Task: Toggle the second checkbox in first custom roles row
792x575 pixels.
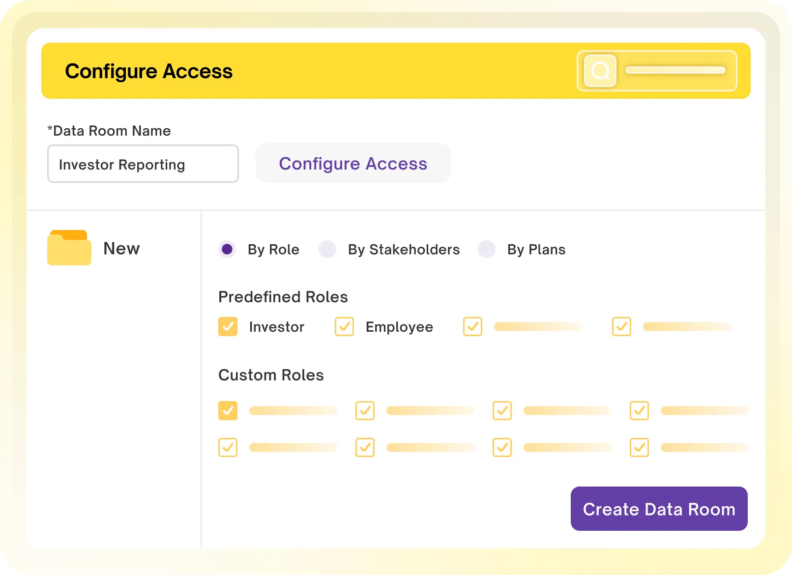Action: pyautogui.click(x=365, y=411)
